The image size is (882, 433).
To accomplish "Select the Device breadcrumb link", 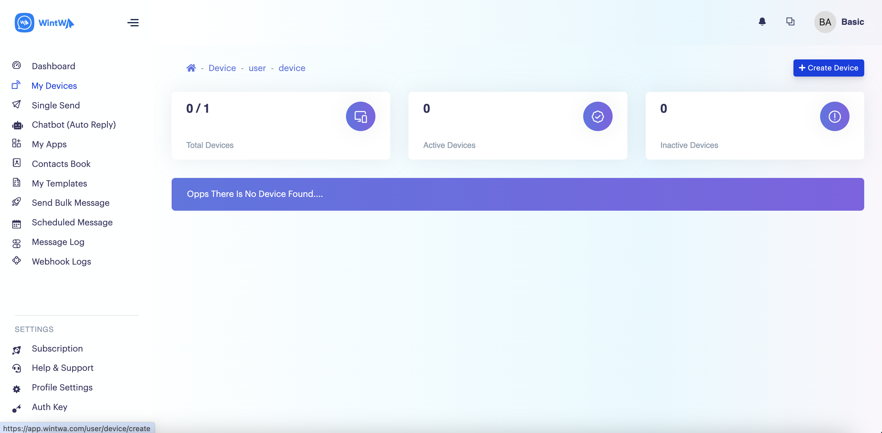I will pyautogui.click(x=222, y=68).
